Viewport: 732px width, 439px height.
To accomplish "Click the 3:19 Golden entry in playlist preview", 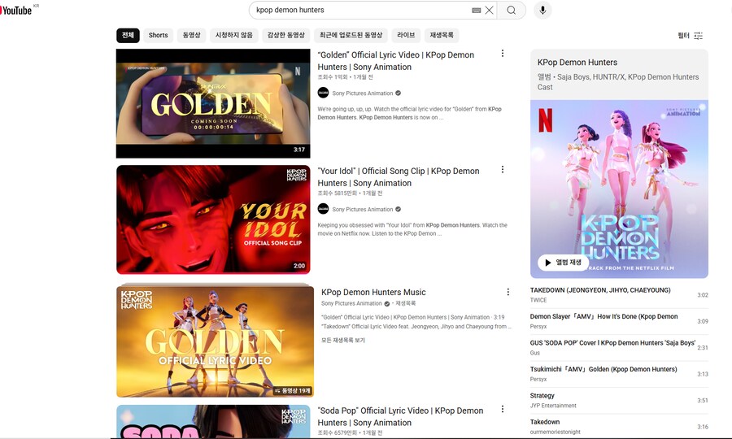I will tap(412, 317).
